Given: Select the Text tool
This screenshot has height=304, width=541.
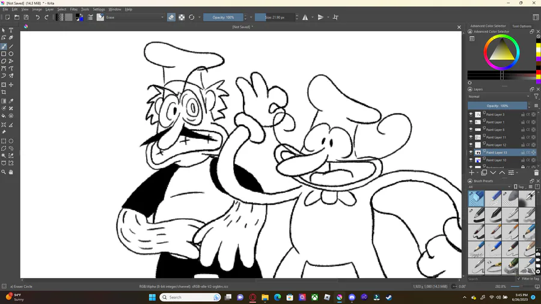Looking at the screenshot, I should [x=11, y=30].
